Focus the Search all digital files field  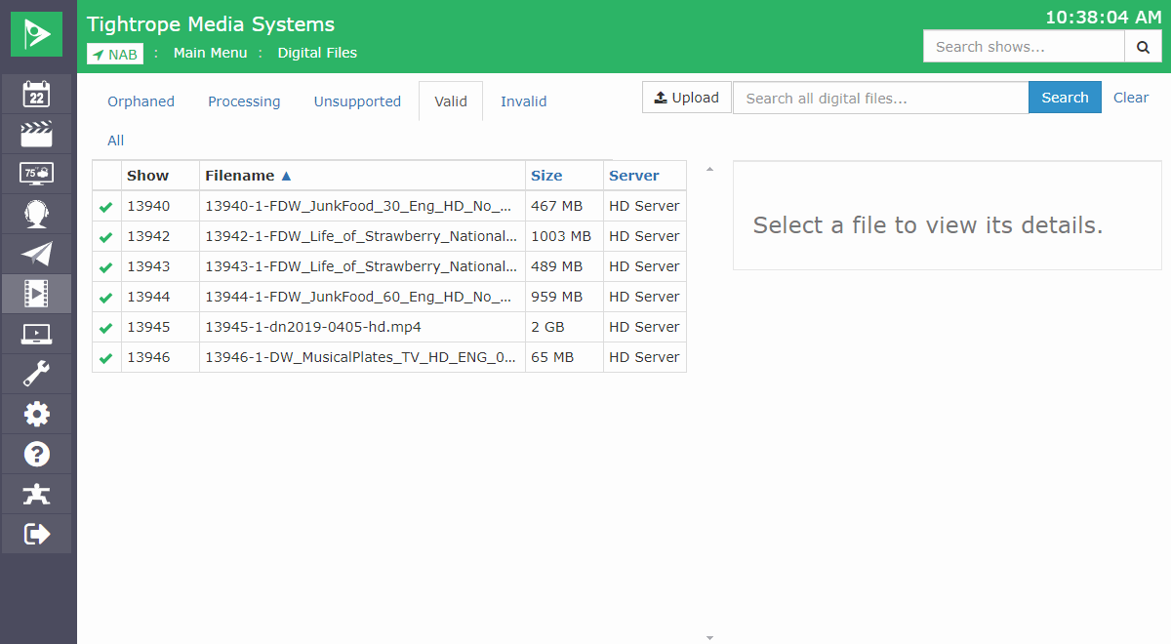pos(880,98)
